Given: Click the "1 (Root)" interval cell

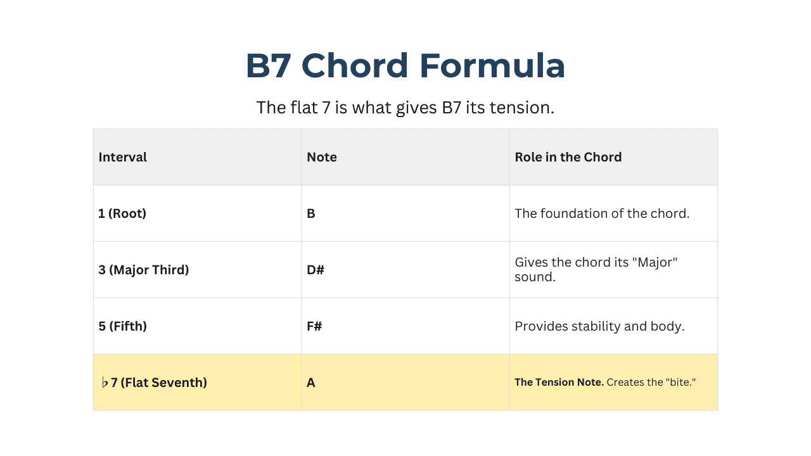Looking at the screenshot, I should pyautogui.click(x=122, y=213).
